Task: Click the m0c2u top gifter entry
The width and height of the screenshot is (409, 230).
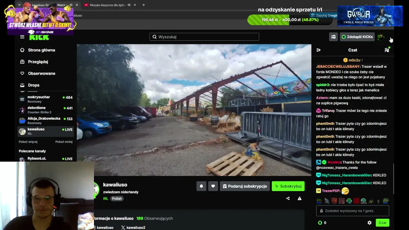Action: [x=353, y=60]
